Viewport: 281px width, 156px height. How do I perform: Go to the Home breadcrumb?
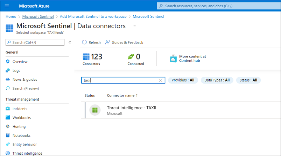click(x=11, y=17)
